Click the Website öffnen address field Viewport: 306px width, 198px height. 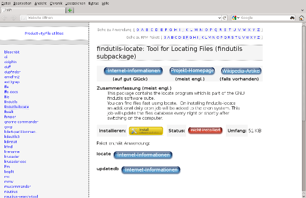122,18
